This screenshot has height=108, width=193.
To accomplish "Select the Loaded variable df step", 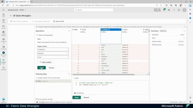I will tap(53, 78).
